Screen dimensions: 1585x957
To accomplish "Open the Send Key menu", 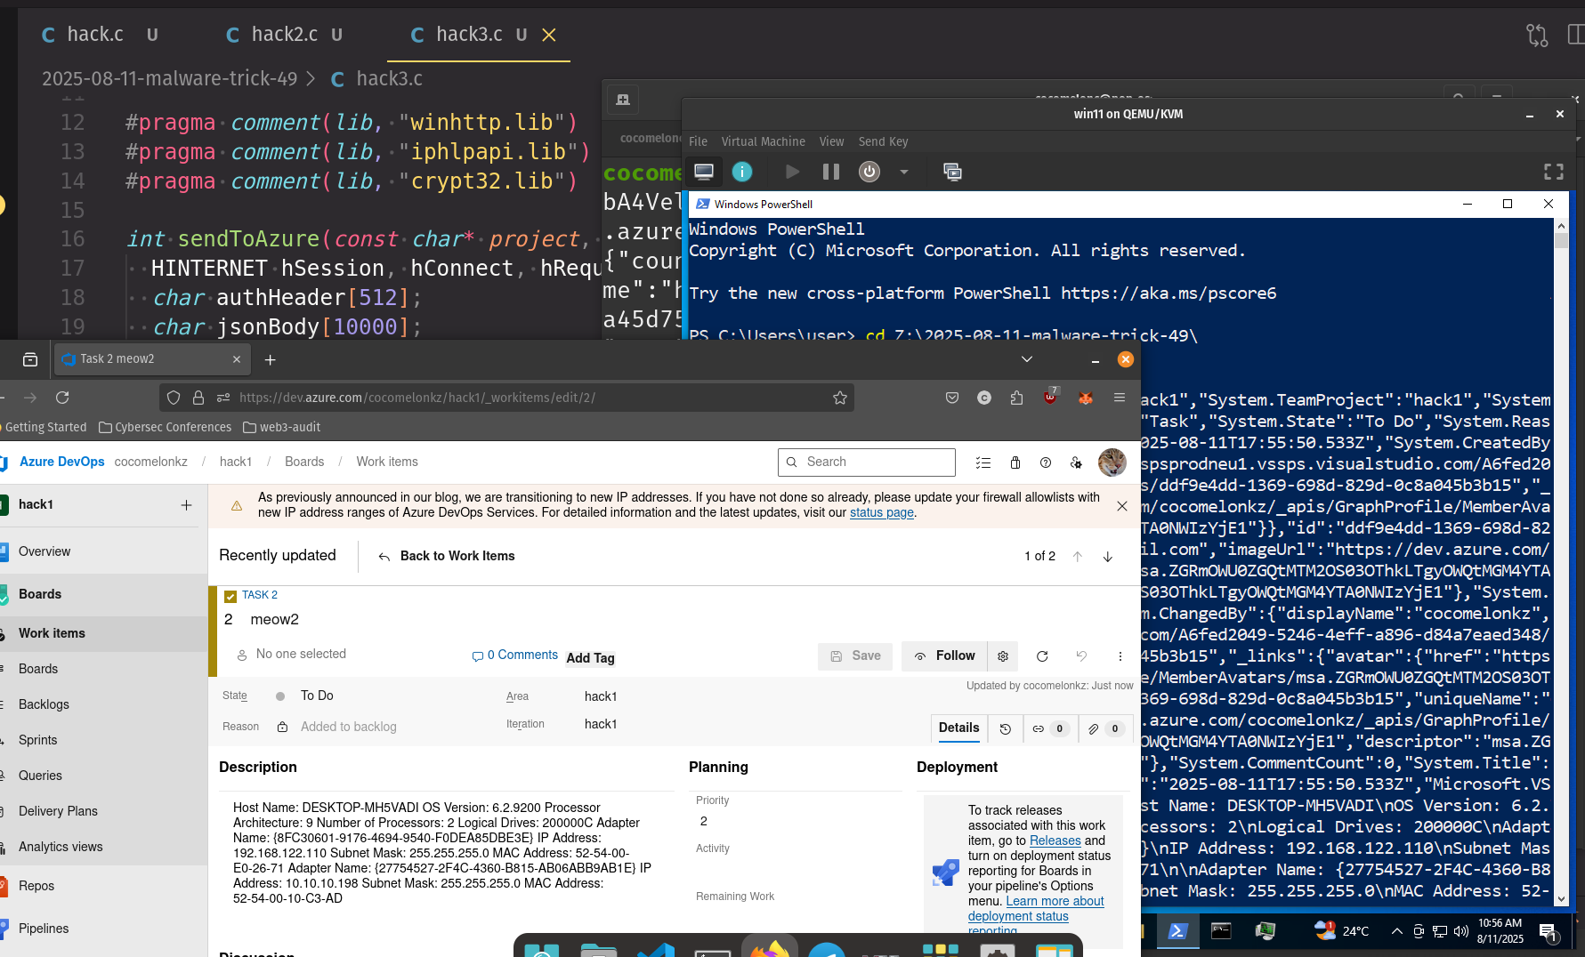I will [883, 141].
